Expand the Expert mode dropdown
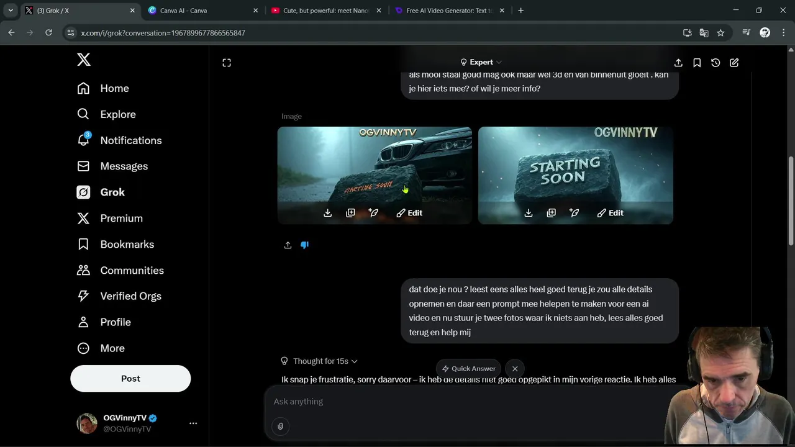Screen dimensions: 795x447 [x=481, y=62]
